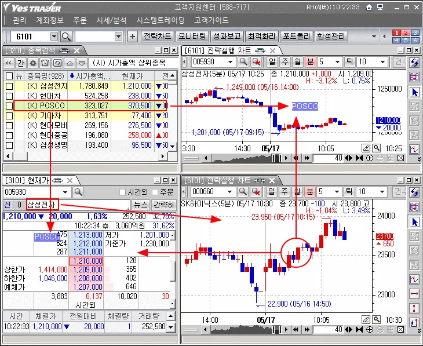Check the box for POSCO row
This screenshot has width=423, height=346.
(x=9, y=106)
